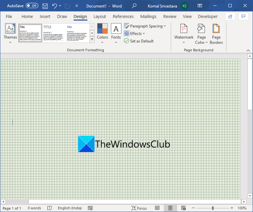Open the Mailings tab
Viewport: 253px width, 212px height.
coord(148,17)
